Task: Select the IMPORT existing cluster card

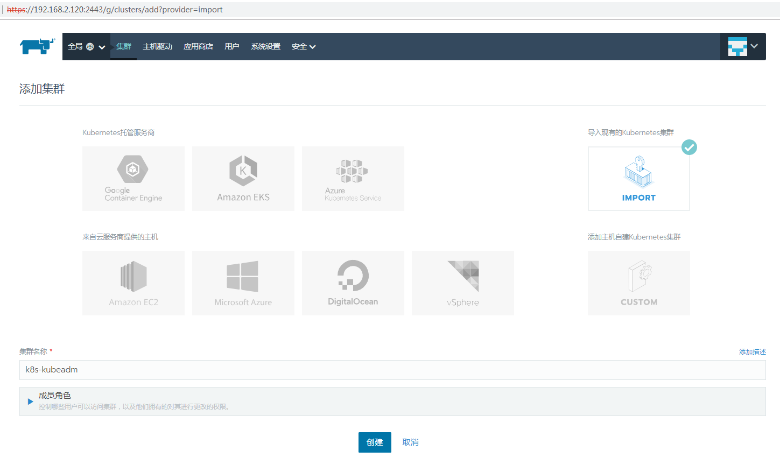Action: pos(639,179)
